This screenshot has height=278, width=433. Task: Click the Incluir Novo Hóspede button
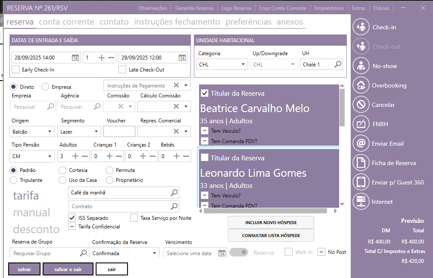(271, 222)
